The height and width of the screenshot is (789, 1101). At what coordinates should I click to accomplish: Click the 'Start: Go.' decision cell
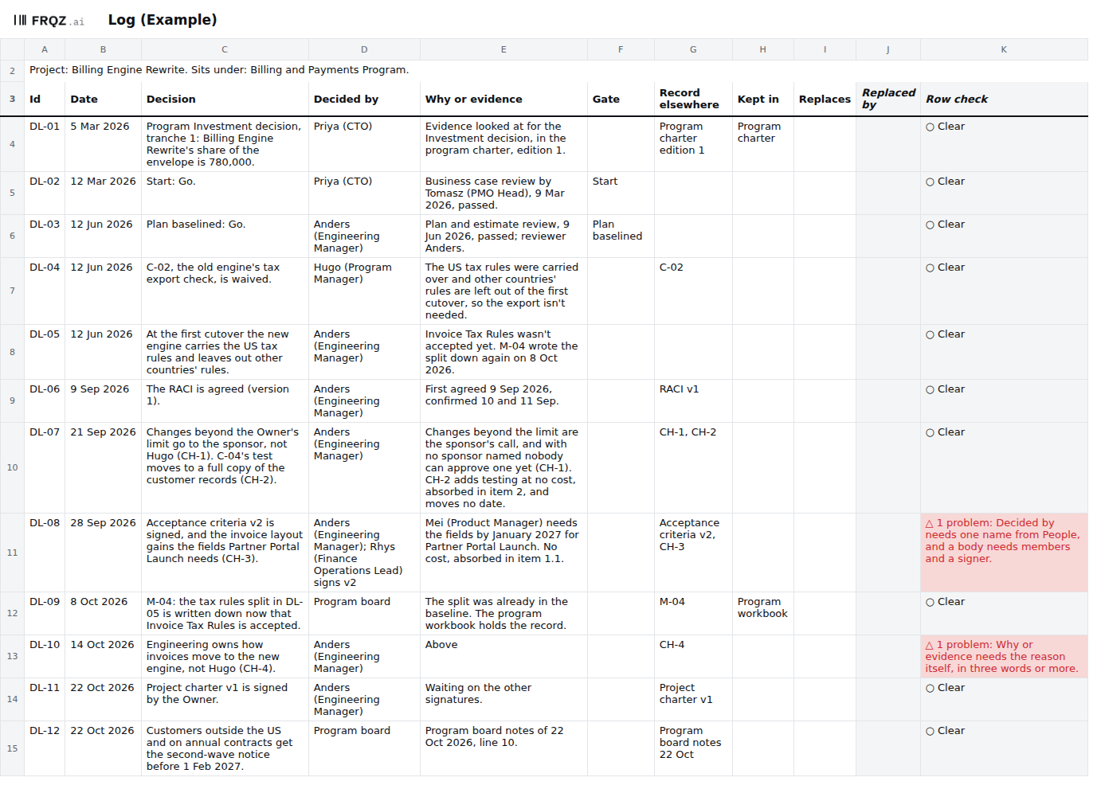tap(225, 193)
